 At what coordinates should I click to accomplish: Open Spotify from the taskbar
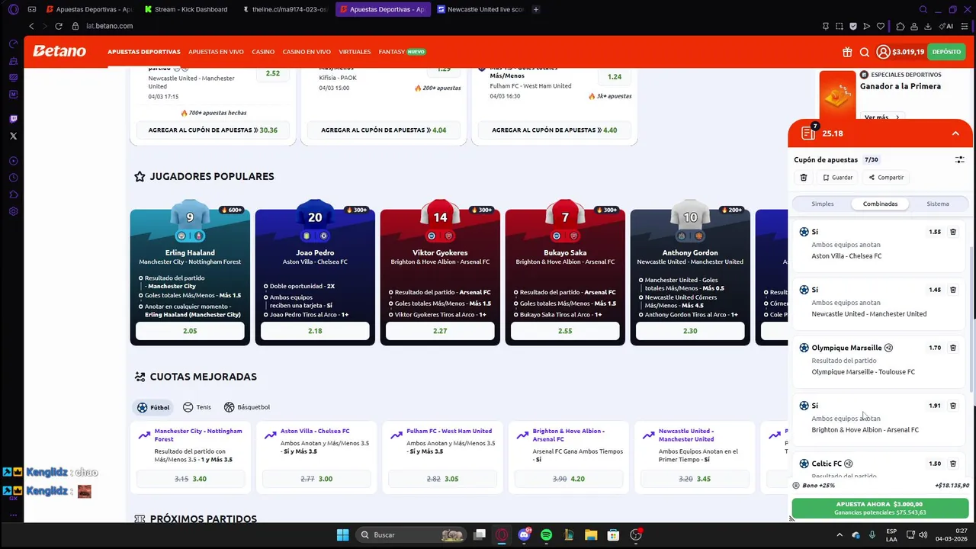546,535
